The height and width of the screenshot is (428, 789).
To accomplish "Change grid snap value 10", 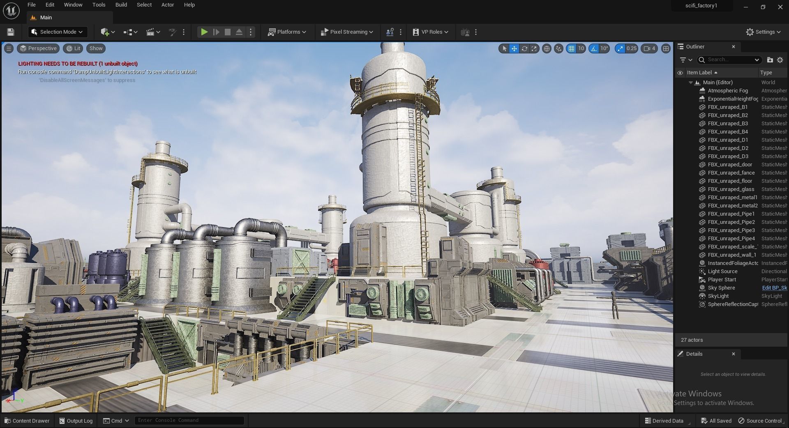I will [x=581, y=48].
